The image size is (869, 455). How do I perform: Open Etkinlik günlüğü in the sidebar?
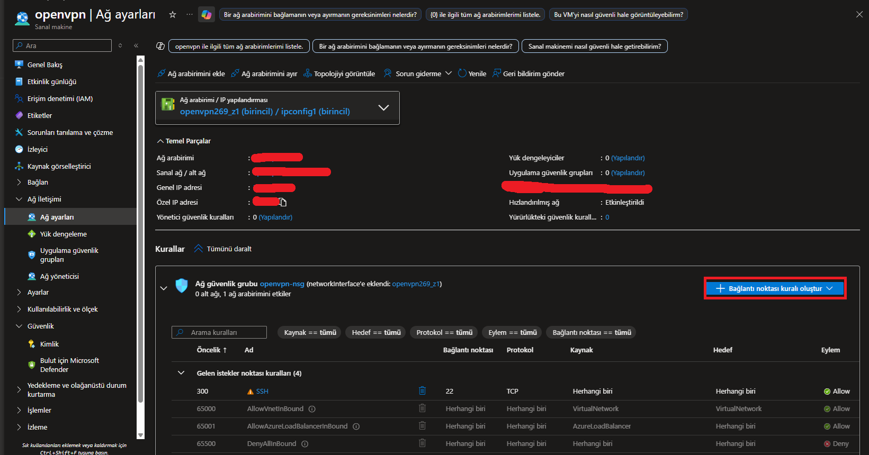(52, 81)
